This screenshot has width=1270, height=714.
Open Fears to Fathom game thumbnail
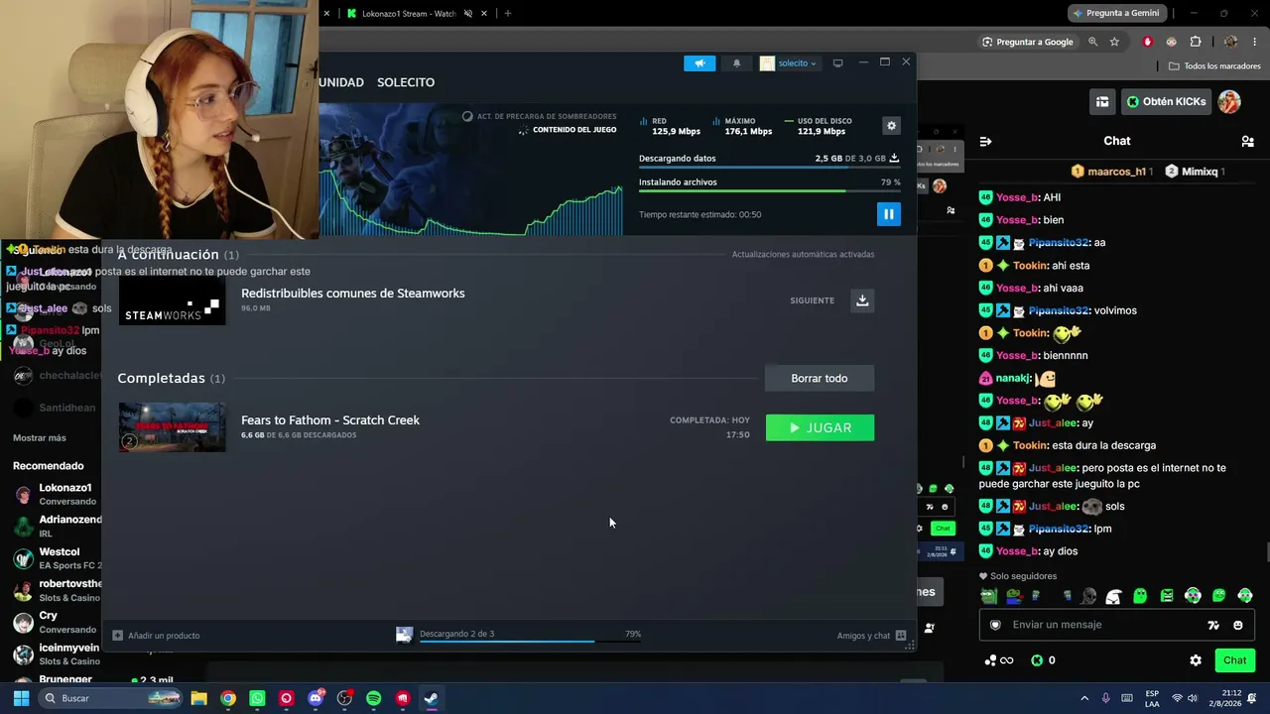tap(173, 427)
